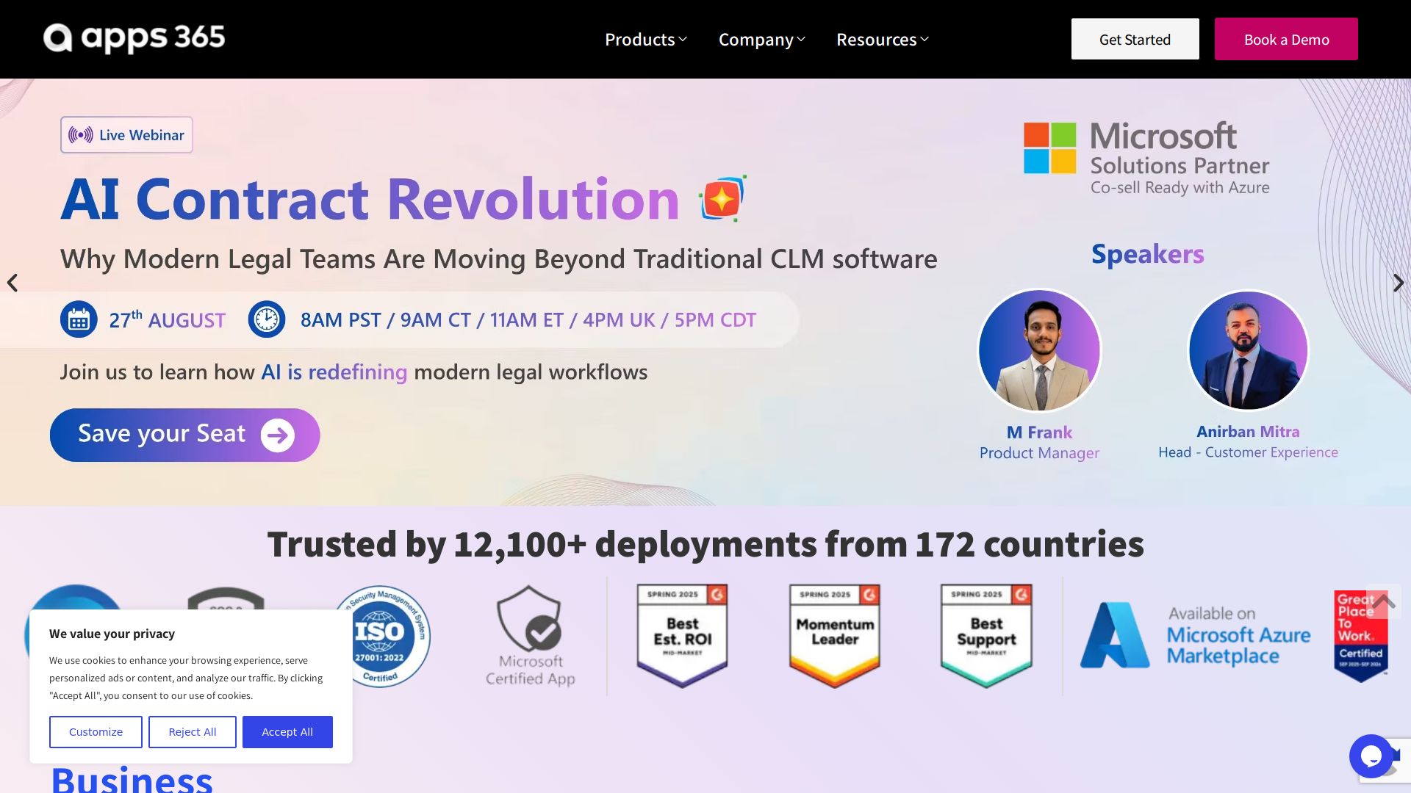The height and width of the screenshot is (793, 1411).
Task: Expand the Products dropdown chevron
Action: tap(683, 40)
